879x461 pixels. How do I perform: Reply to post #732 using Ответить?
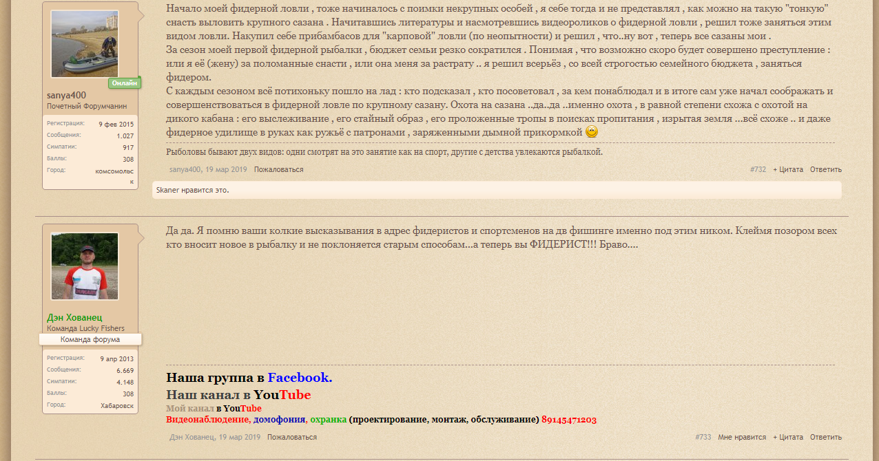click(825, 169)
